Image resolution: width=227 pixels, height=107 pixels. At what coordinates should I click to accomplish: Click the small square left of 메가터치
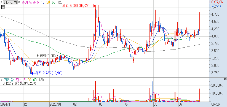pyautogui.click(x=1, y=2)
